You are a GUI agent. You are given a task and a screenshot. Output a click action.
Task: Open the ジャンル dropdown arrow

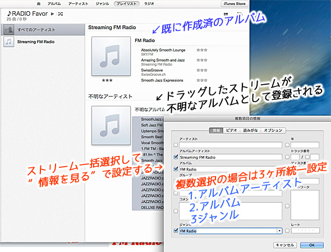[279, 231]
